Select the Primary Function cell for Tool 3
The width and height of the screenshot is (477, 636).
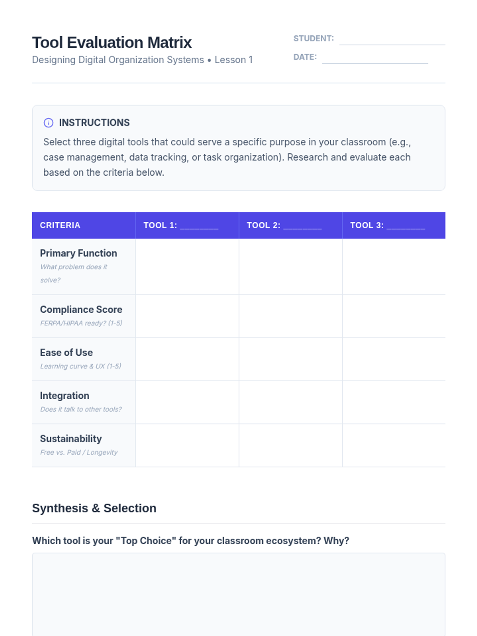pyautogui.click(x=394, y=267)
